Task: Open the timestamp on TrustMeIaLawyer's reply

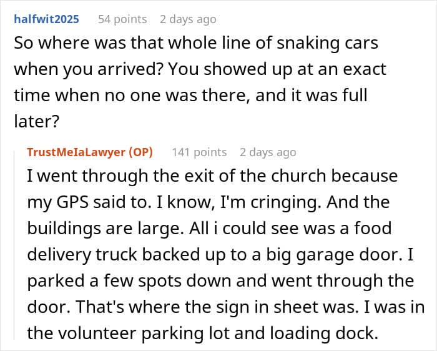Action: click(x=268, y=152)
